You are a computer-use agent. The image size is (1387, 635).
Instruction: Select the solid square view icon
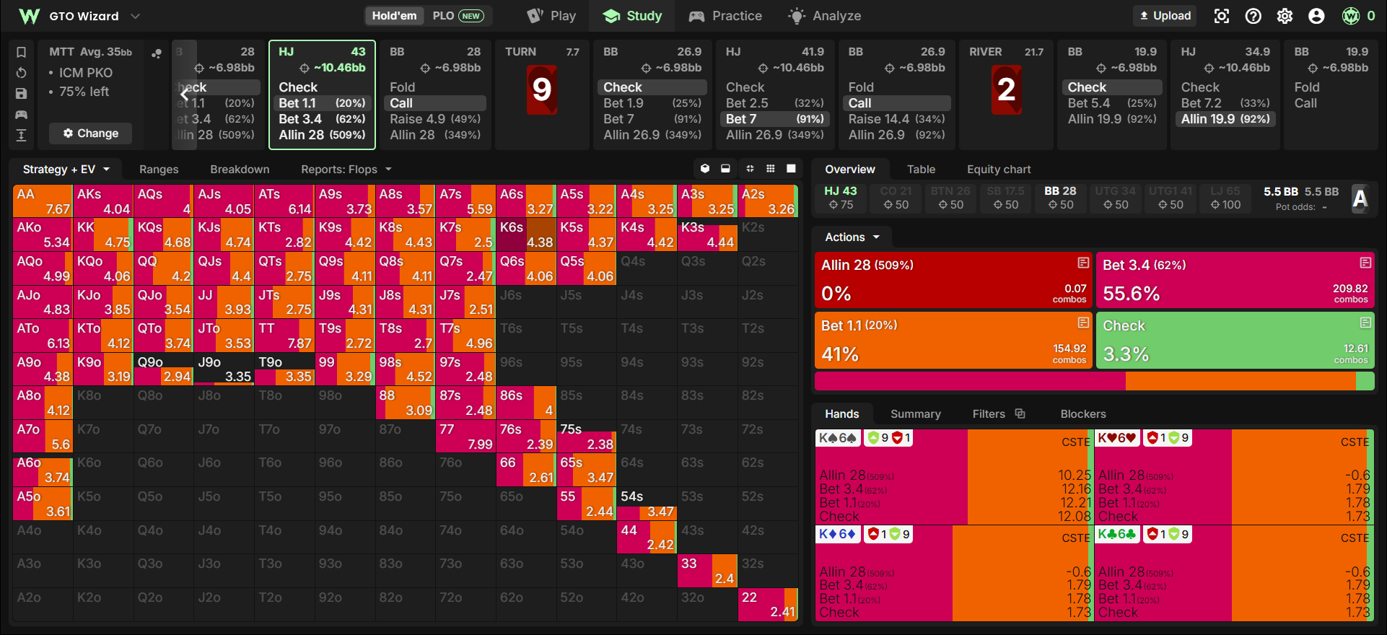point(791,169)
